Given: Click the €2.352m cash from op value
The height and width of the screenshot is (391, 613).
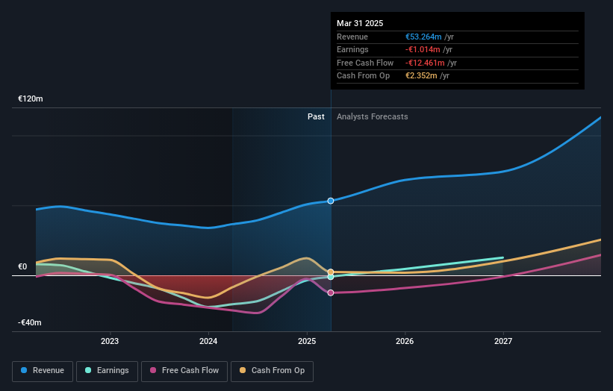Looking at the screenshot, I should [421, 76].
